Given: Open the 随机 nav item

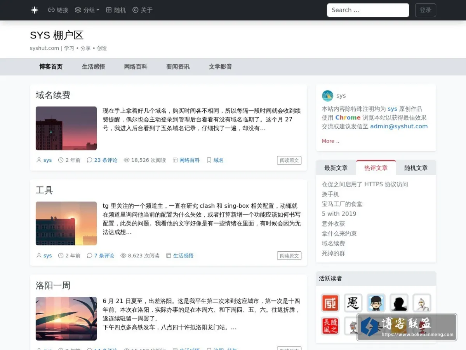Looking at the screenshot, I should point(116,10).
